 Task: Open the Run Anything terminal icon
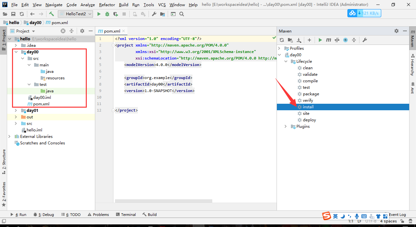[x=173, y=14]
